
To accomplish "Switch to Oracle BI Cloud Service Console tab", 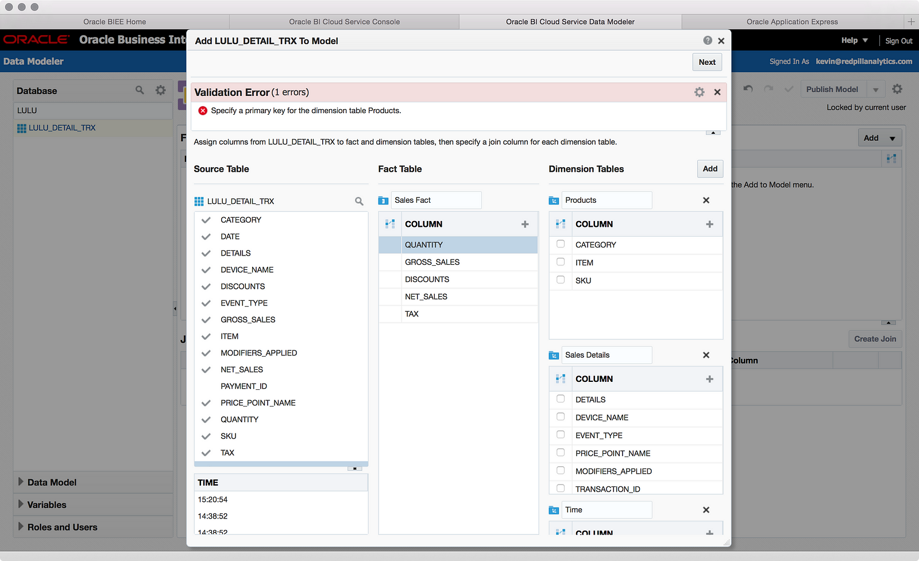I will [345, 22].
